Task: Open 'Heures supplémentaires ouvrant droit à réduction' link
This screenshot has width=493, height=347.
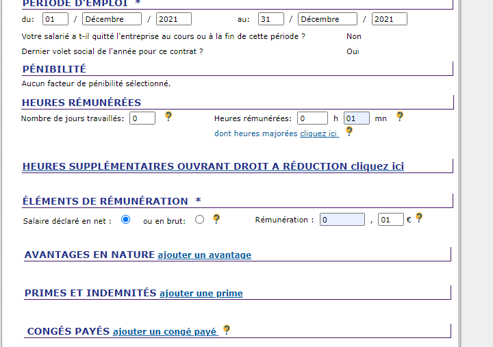Action: coord(213,166)
